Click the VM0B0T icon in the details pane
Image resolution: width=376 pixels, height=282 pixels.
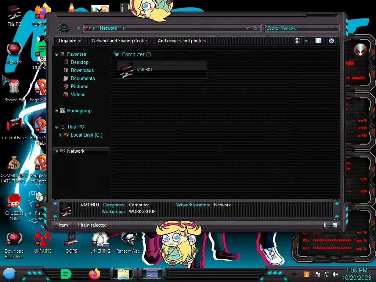(x=66, y=209)
